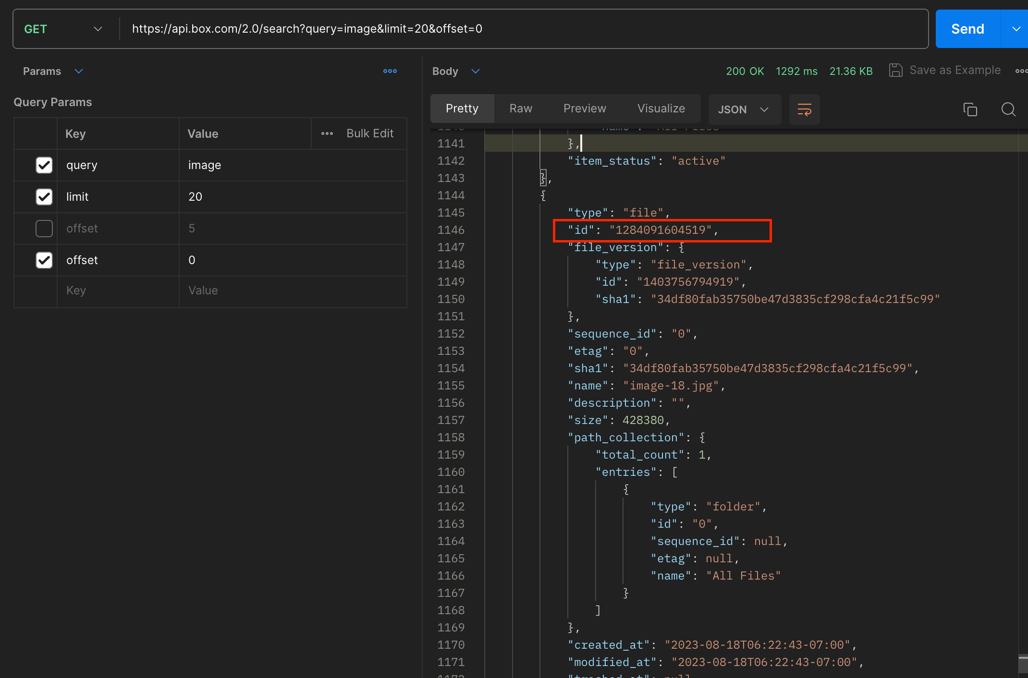Click the empty Key input field
Image resolution: width=1028 pixels, height=678 pixels.
point(118,291)
